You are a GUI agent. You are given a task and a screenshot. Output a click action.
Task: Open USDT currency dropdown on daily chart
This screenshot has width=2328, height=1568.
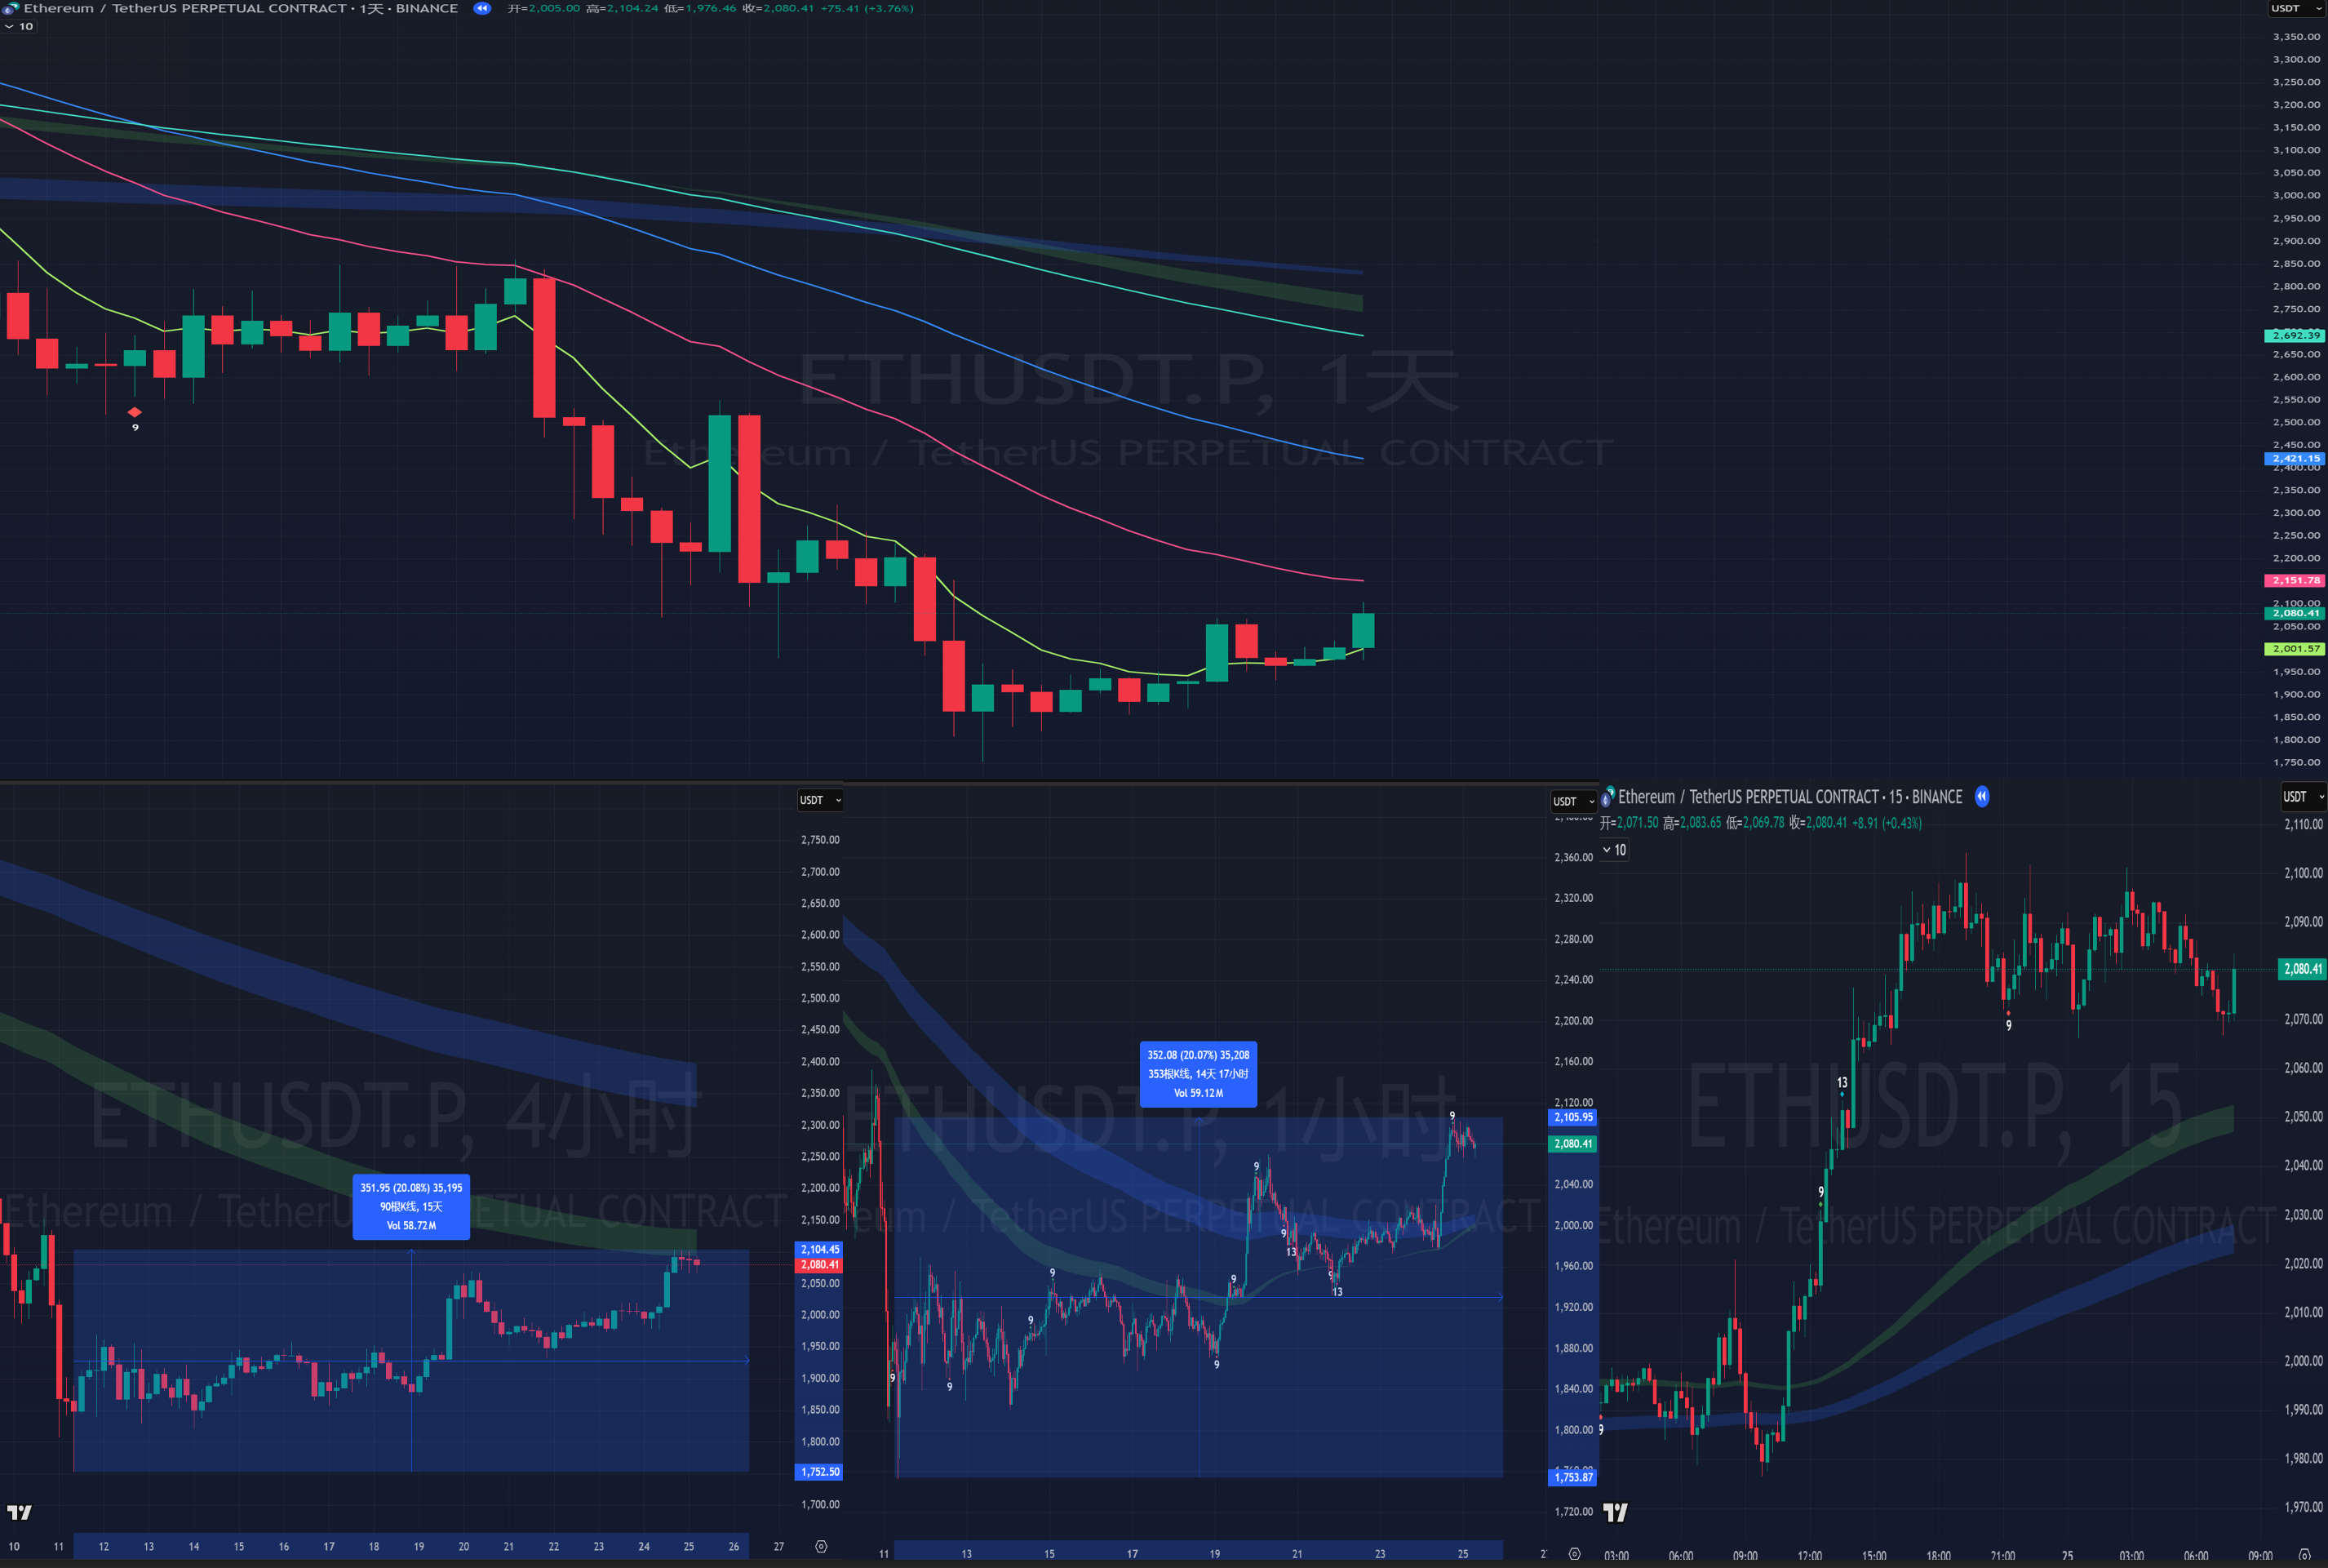2297,8
